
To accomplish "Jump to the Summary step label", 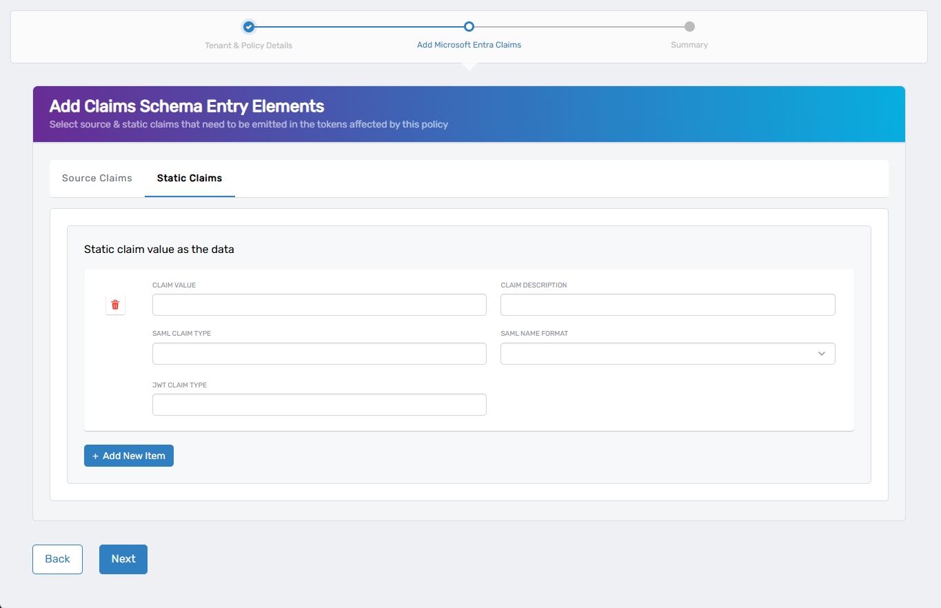I will [689, 45].
